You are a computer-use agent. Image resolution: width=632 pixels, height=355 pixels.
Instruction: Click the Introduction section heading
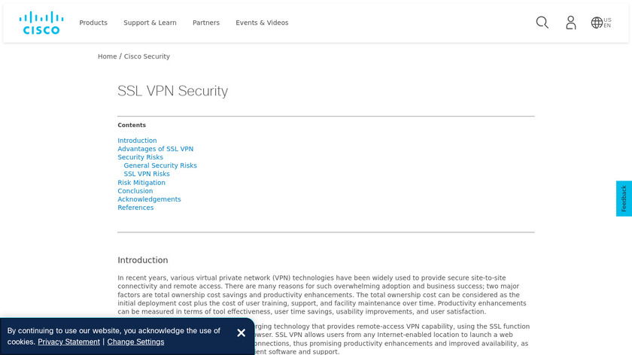[x=143, y=260]
